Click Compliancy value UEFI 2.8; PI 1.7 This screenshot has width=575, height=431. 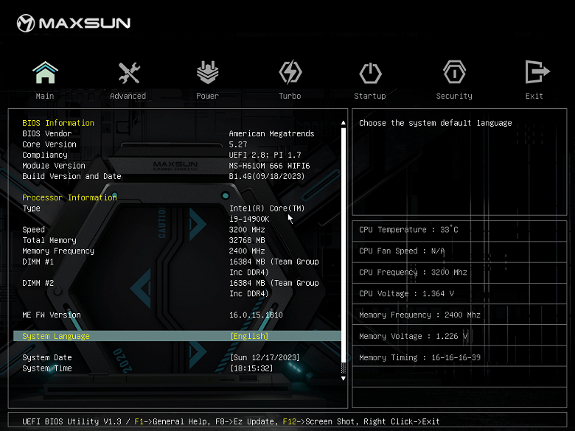point(265,155)
